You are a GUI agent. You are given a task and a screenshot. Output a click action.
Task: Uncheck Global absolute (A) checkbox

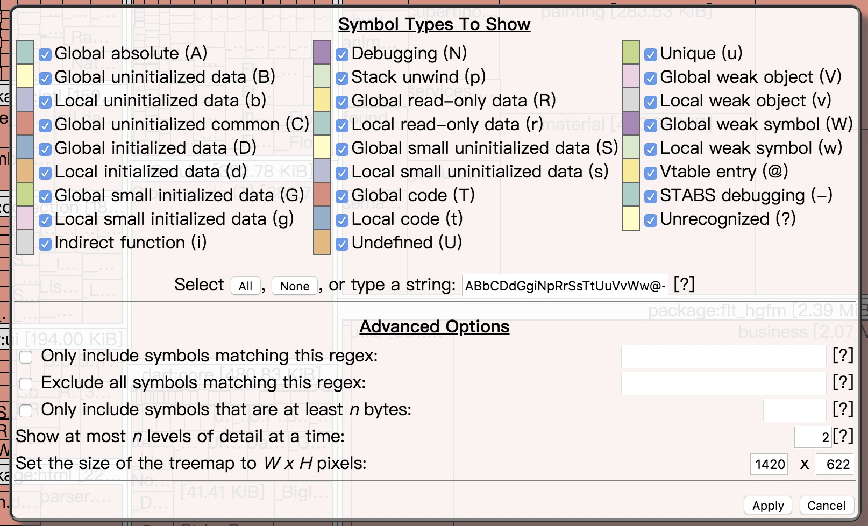pos(46,54)
